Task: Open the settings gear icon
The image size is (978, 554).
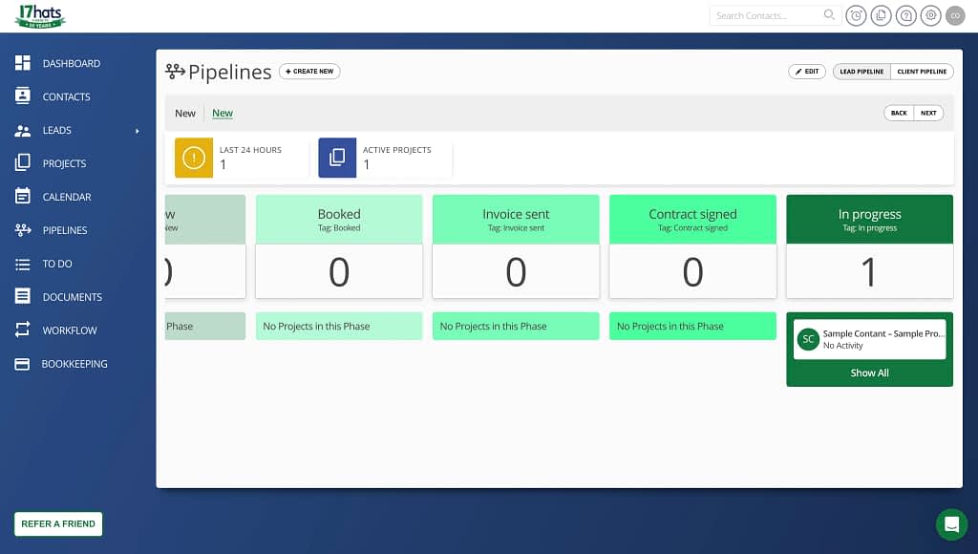Action: (x=930, y=15)
